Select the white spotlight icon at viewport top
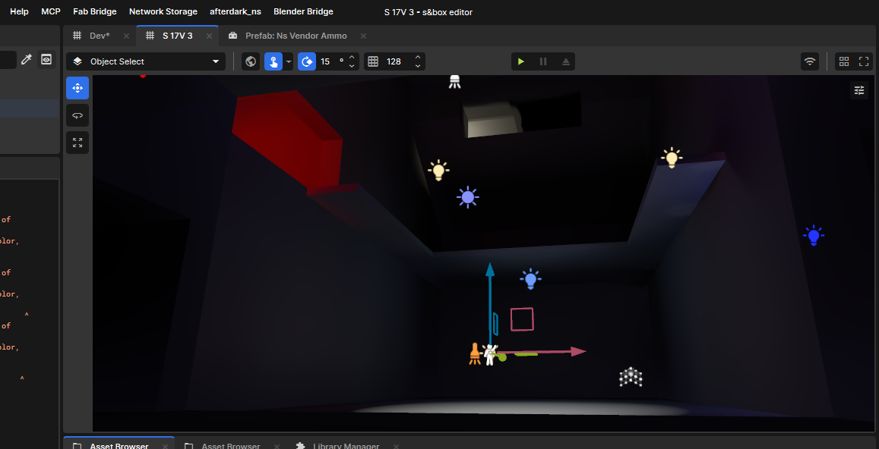This screenshot has height=449, width=879. pyautogui.click(x=454, y=82)
